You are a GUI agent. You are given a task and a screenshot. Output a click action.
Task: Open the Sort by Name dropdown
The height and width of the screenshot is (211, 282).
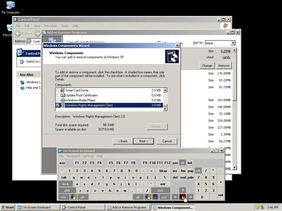tap(233, 43)
